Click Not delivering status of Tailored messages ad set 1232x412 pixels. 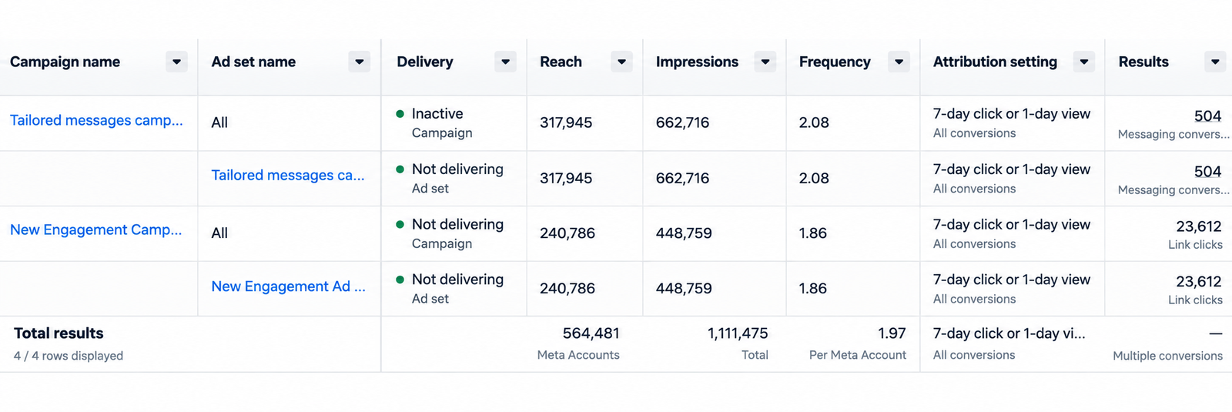click(x=457, y=169)
